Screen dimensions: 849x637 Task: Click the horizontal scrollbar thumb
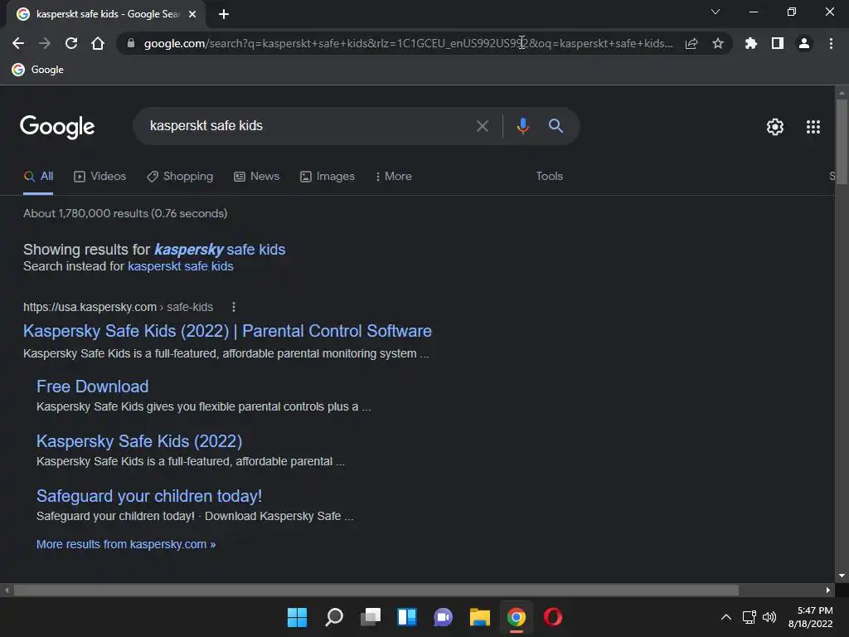pos(376,591)
